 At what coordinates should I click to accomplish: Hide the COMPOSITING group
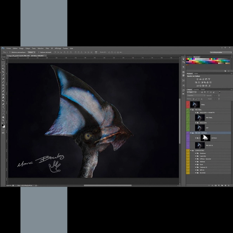coord(188,151)
